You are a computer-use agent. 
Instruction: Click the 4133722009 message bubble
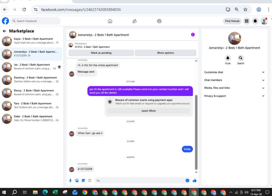coord(85,169)
